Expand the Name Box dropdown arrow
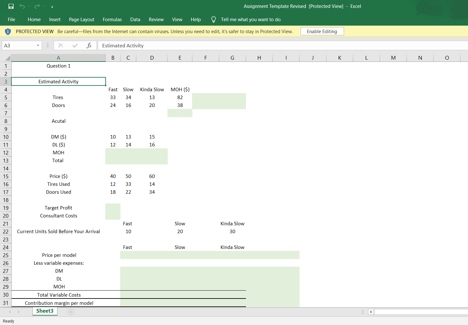The width and height of the screenshot is (468, 325). coord(38,45)
